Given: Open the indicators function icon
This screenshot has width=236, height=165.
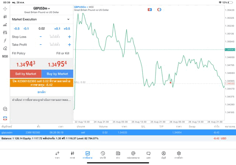Looking at the screenshot, I should tap(5, 41).
